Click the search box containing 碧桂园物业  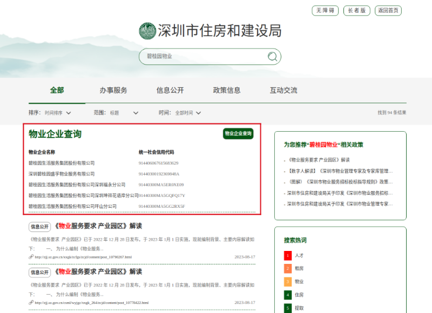205,56
